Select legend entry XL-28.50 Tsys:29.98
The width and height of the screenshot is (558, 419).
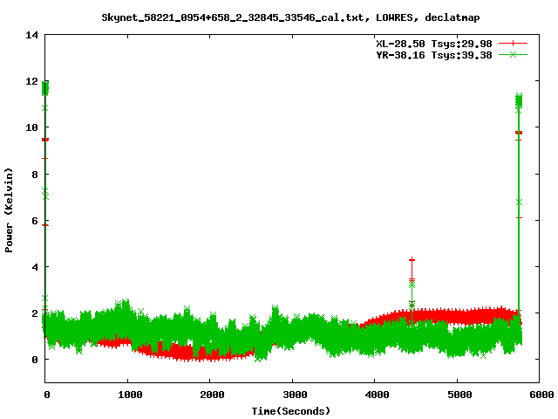pos(434,44)
